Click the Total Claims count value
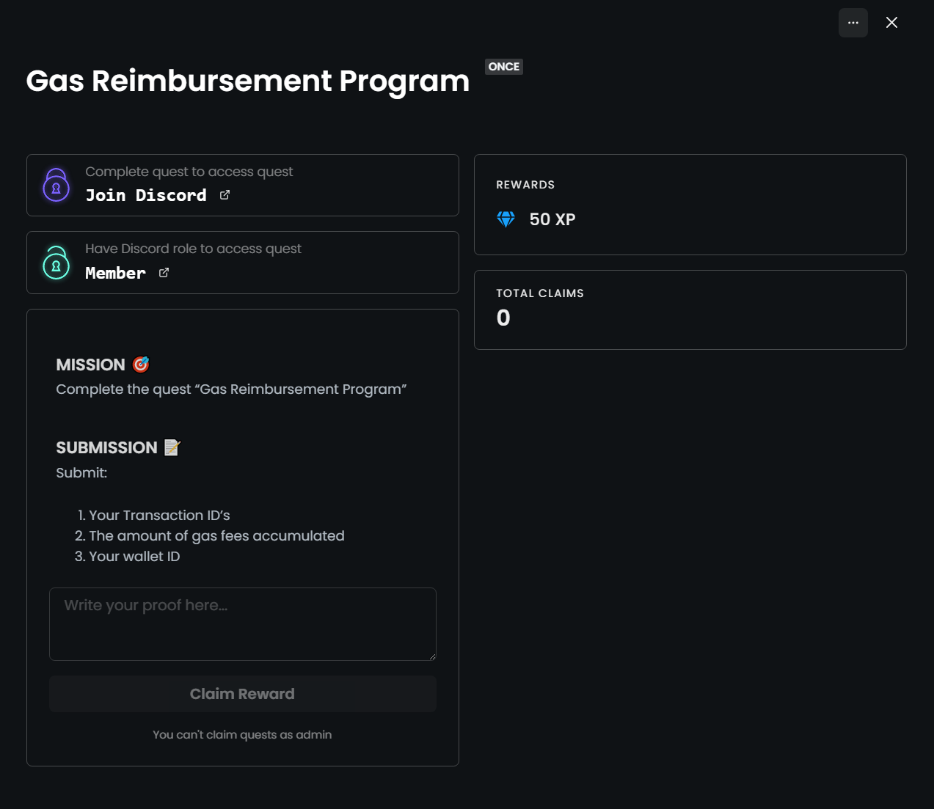 pos(503,318)
